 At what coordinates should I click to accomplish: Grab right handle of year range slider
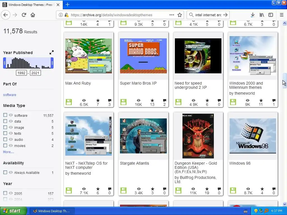52,63
